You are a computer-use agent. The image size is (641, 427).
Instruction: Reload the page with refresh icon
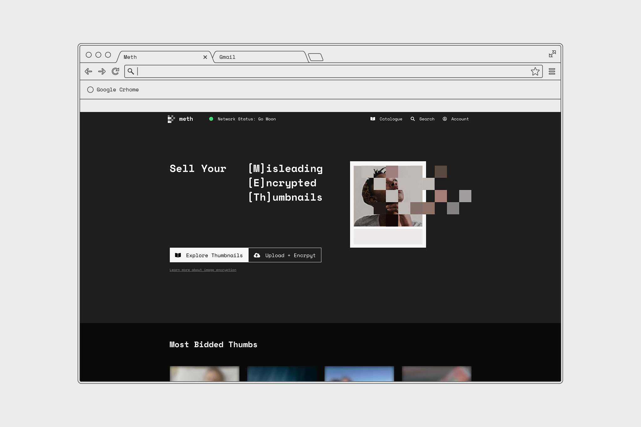tap(115, 71)
